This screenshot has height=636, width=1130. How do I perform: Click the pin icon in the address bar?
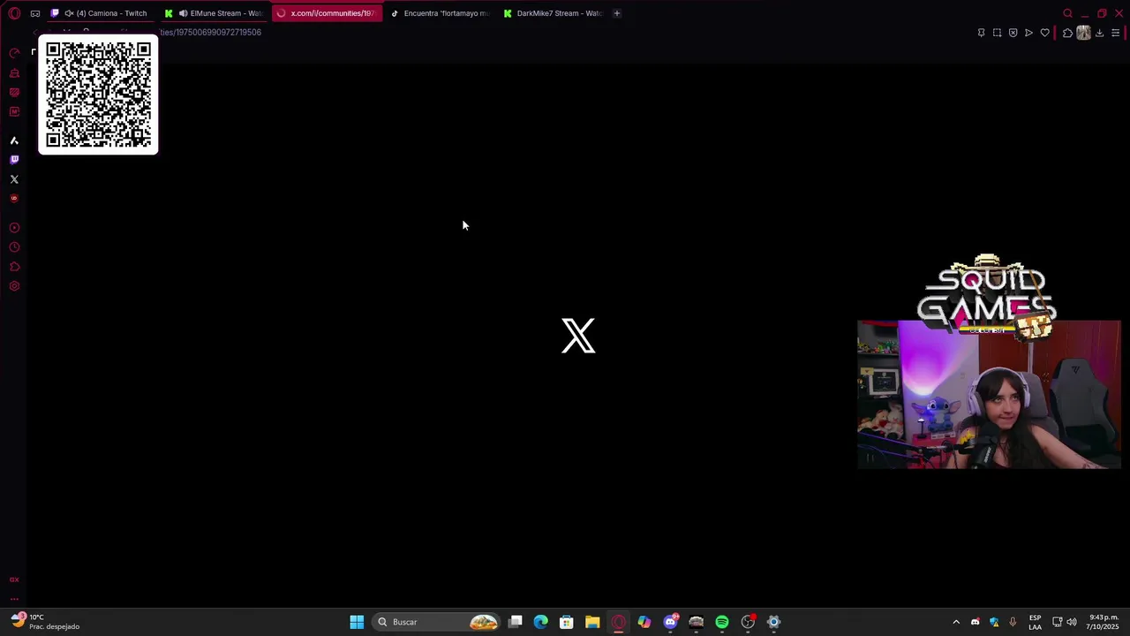point(981,33)
